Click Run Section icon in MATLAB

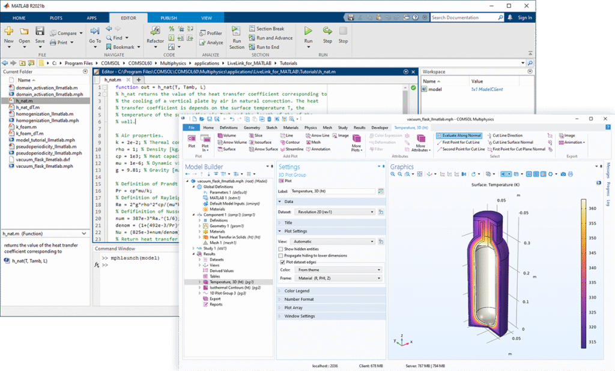point(237,31)
